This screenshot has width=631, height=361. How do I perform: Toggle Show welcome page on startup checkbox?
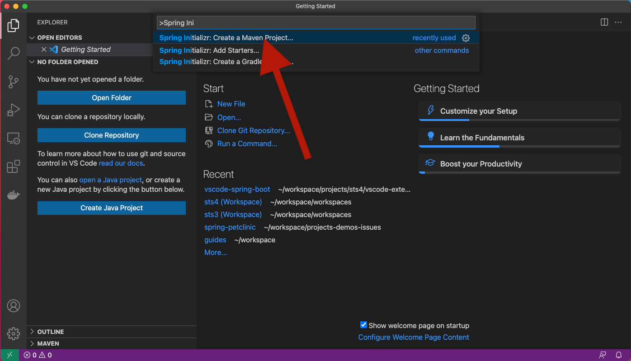363,325
